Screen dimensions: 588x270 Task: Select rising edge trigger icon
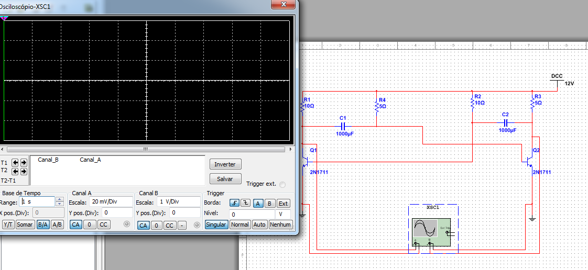pos(235,204)
